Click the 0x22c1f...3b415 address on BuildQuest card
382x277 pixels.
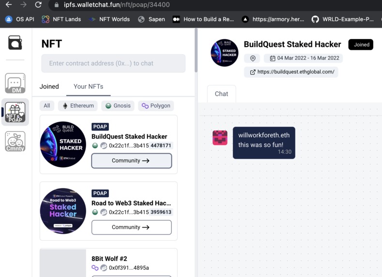pos(129,146)
